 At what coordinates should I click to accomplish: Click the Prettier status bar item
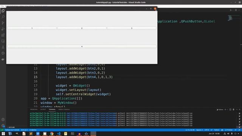click(229, 130)
